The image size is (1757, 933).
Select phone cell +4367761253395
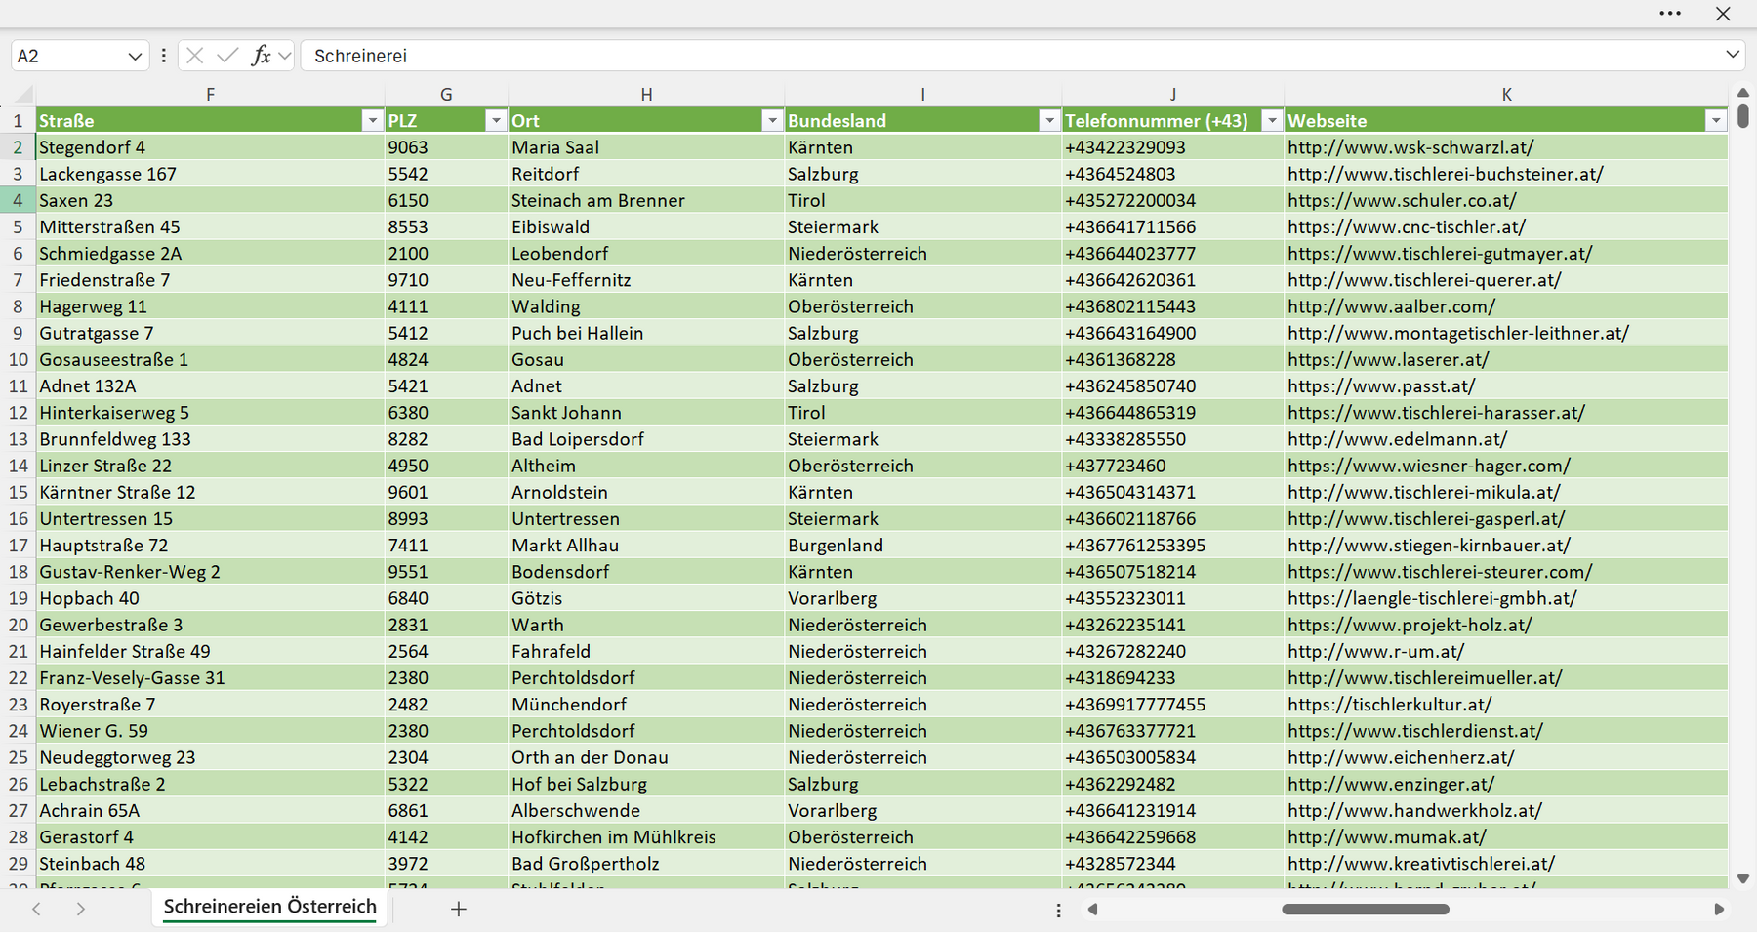point(1172,546)
